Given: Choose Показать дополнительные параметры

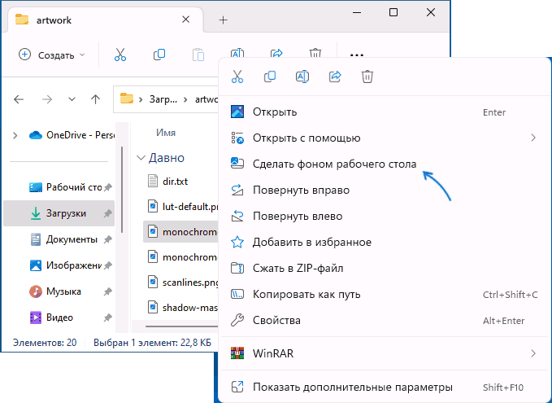Looking at the screenshot, I should coord(385,388).
